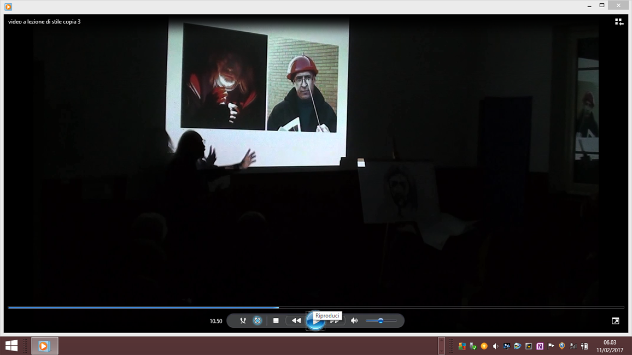632x355 pixels.
Task: Click the globe location tray icon
Action: click(x=562, y=346)
